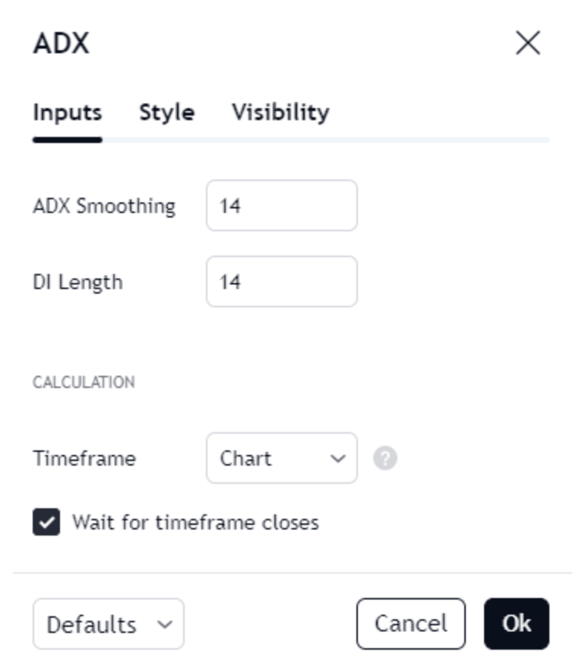Expand the Defaults dropdown menu
576x671 pixels.
click(x=109, y=624)
